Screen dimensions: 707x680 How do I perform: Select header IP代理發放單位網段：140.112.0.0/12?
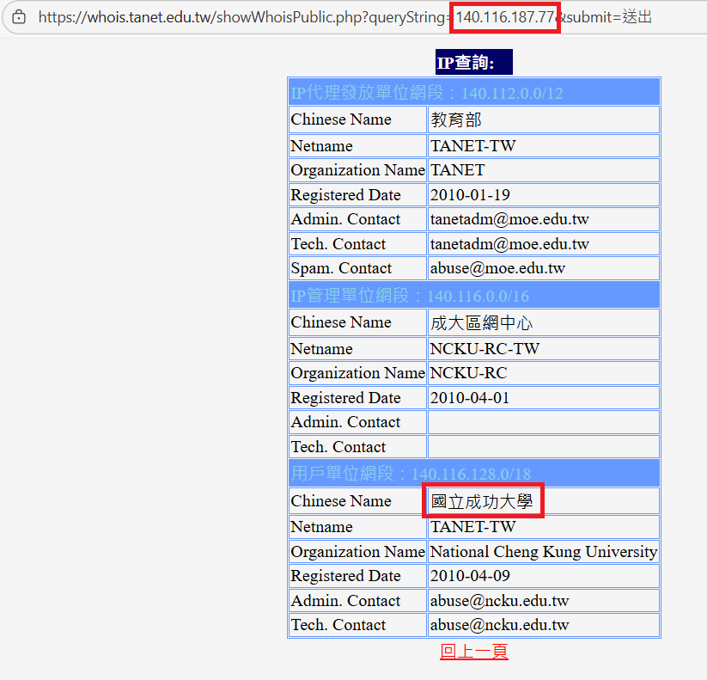tap(474, 92)
